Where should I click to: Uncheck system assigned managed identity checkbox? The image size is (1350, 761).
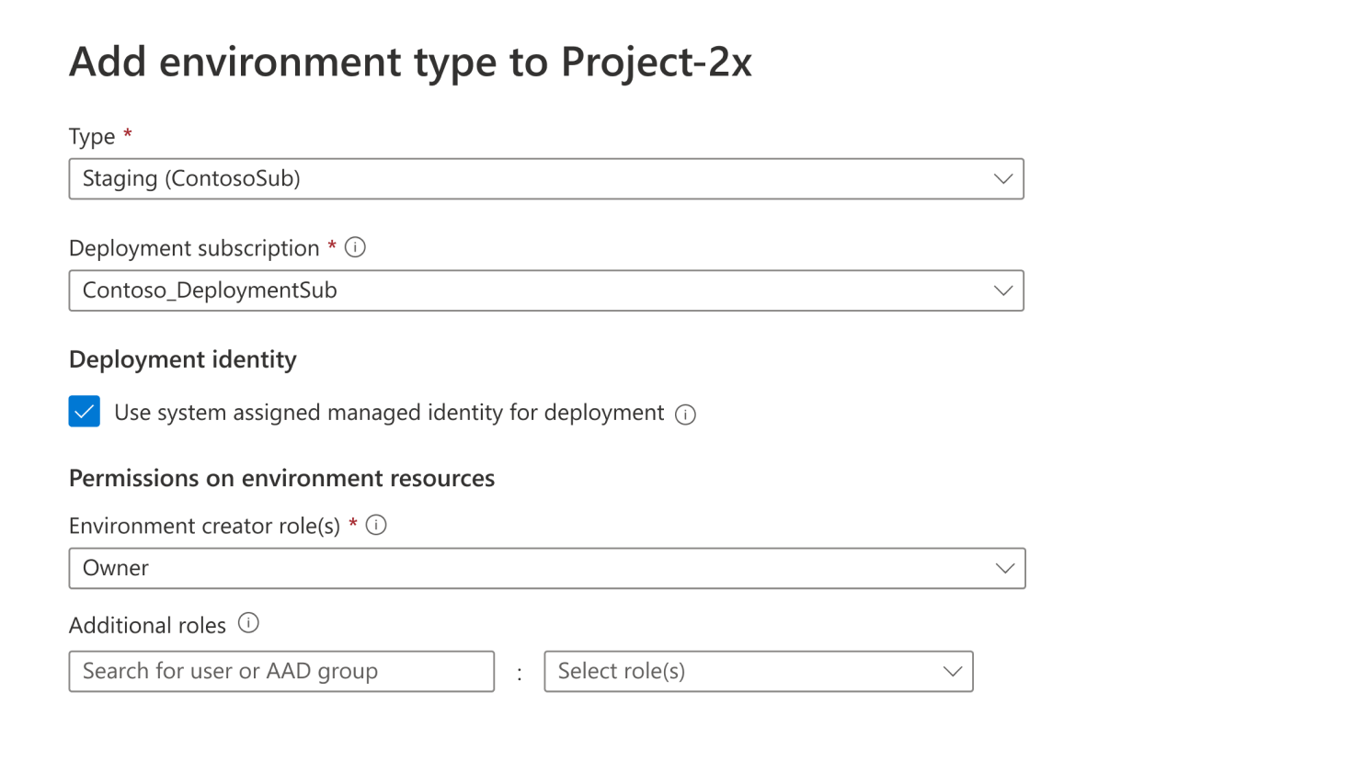pyautogui.click(x=85, y=412)
